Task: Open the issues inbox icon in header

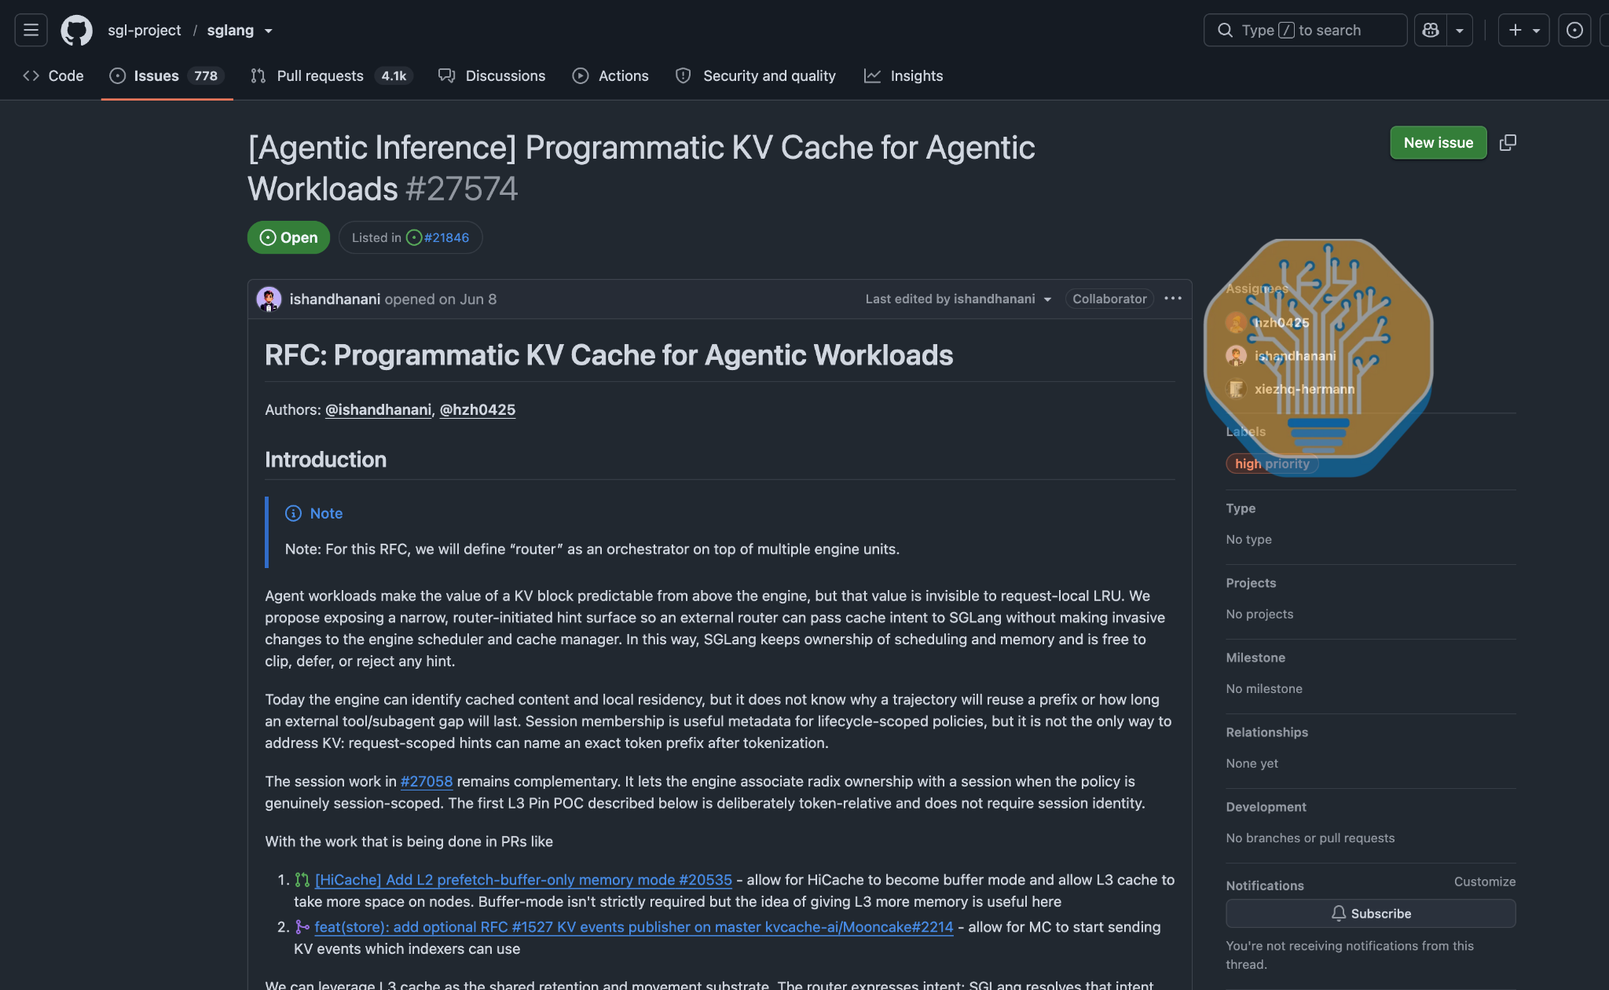Action: [1574, 30]
